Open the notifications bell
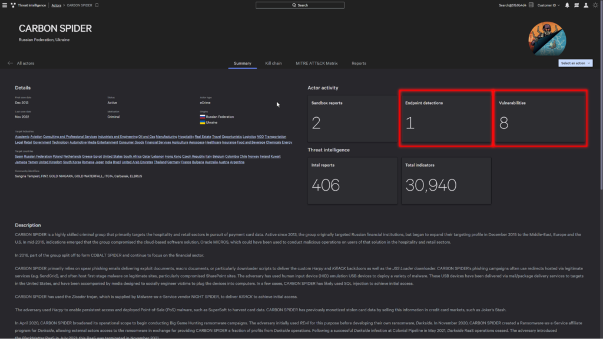This screenshot has height=339, width=603. point(567,5)
